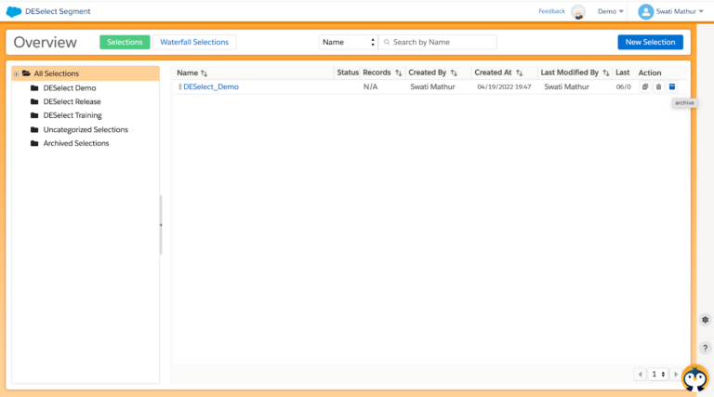Screen dimensions: 714x397
Task: Collapse the All Selections folder tree
Action: pos(16,73)
